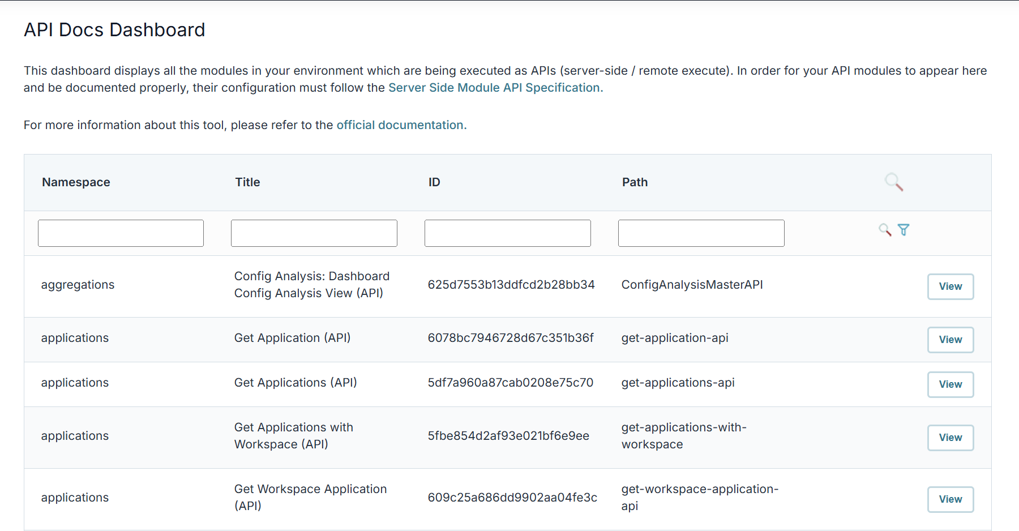Select the get-applications-api path text
1019x531 pixels.
678,383
